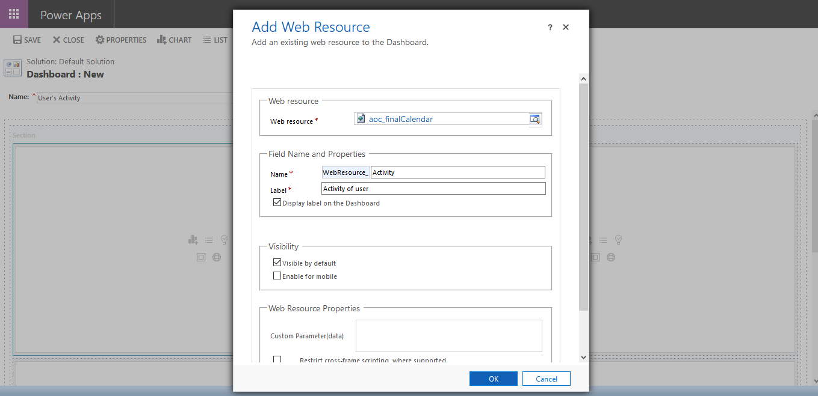Open dashboard Properties from the toolbar
This screenshot has width=818, height=396.
click(x=121, y=40)
